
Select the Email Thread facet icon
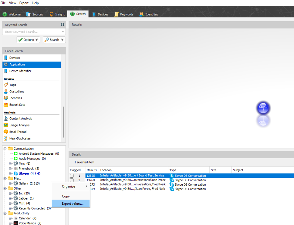pyautogui.click(x=6, y=132)
